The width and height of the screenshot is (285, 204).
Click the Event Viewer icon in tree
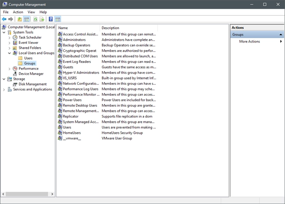coord(15,43)
